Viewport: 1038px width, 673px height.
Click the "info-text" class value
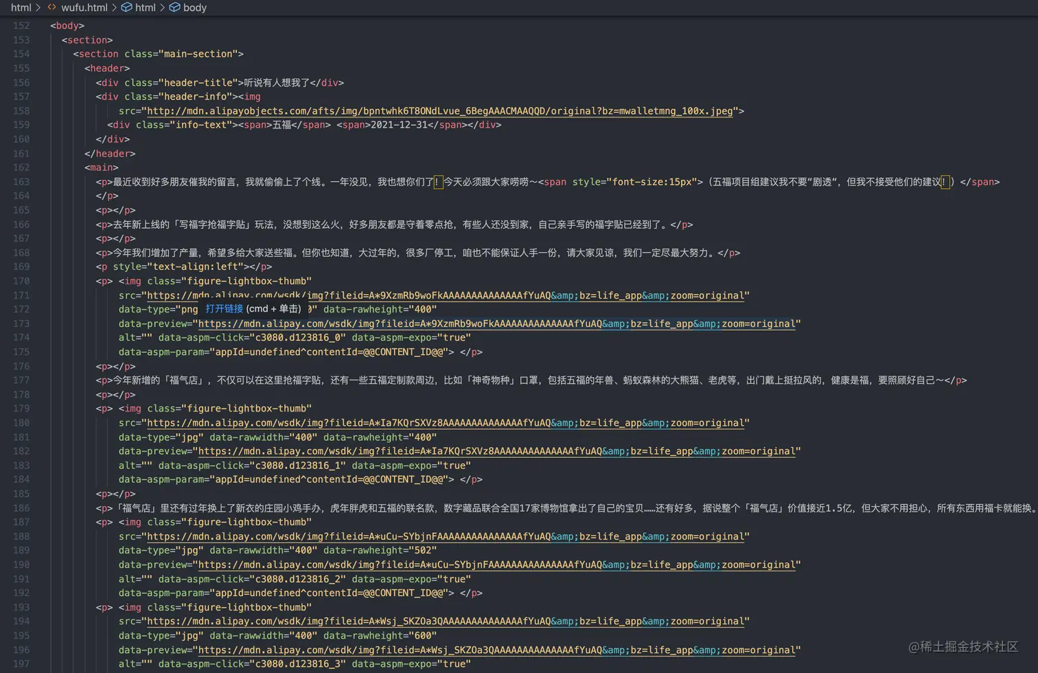(x=201, y=125)
